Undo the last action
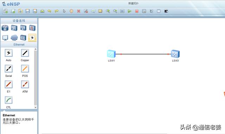Viewport: 225px width, 134px height. (x=49, y=11)
